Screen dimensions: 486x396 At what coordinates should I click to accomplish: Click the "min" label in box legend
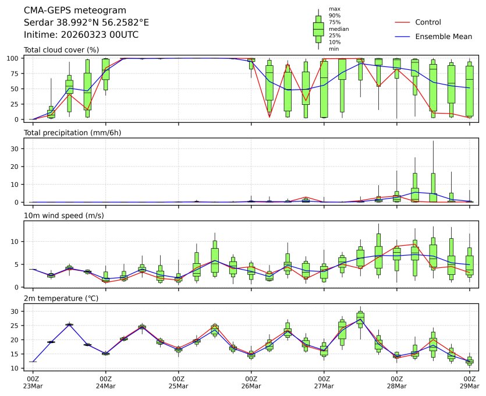(x=334, y=49)
